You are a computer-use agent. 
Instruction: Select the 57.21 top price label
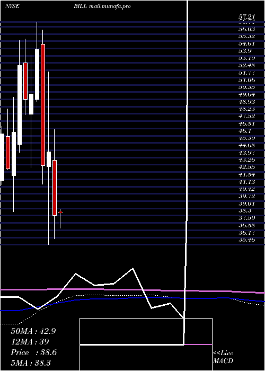(x=247, y=17)
